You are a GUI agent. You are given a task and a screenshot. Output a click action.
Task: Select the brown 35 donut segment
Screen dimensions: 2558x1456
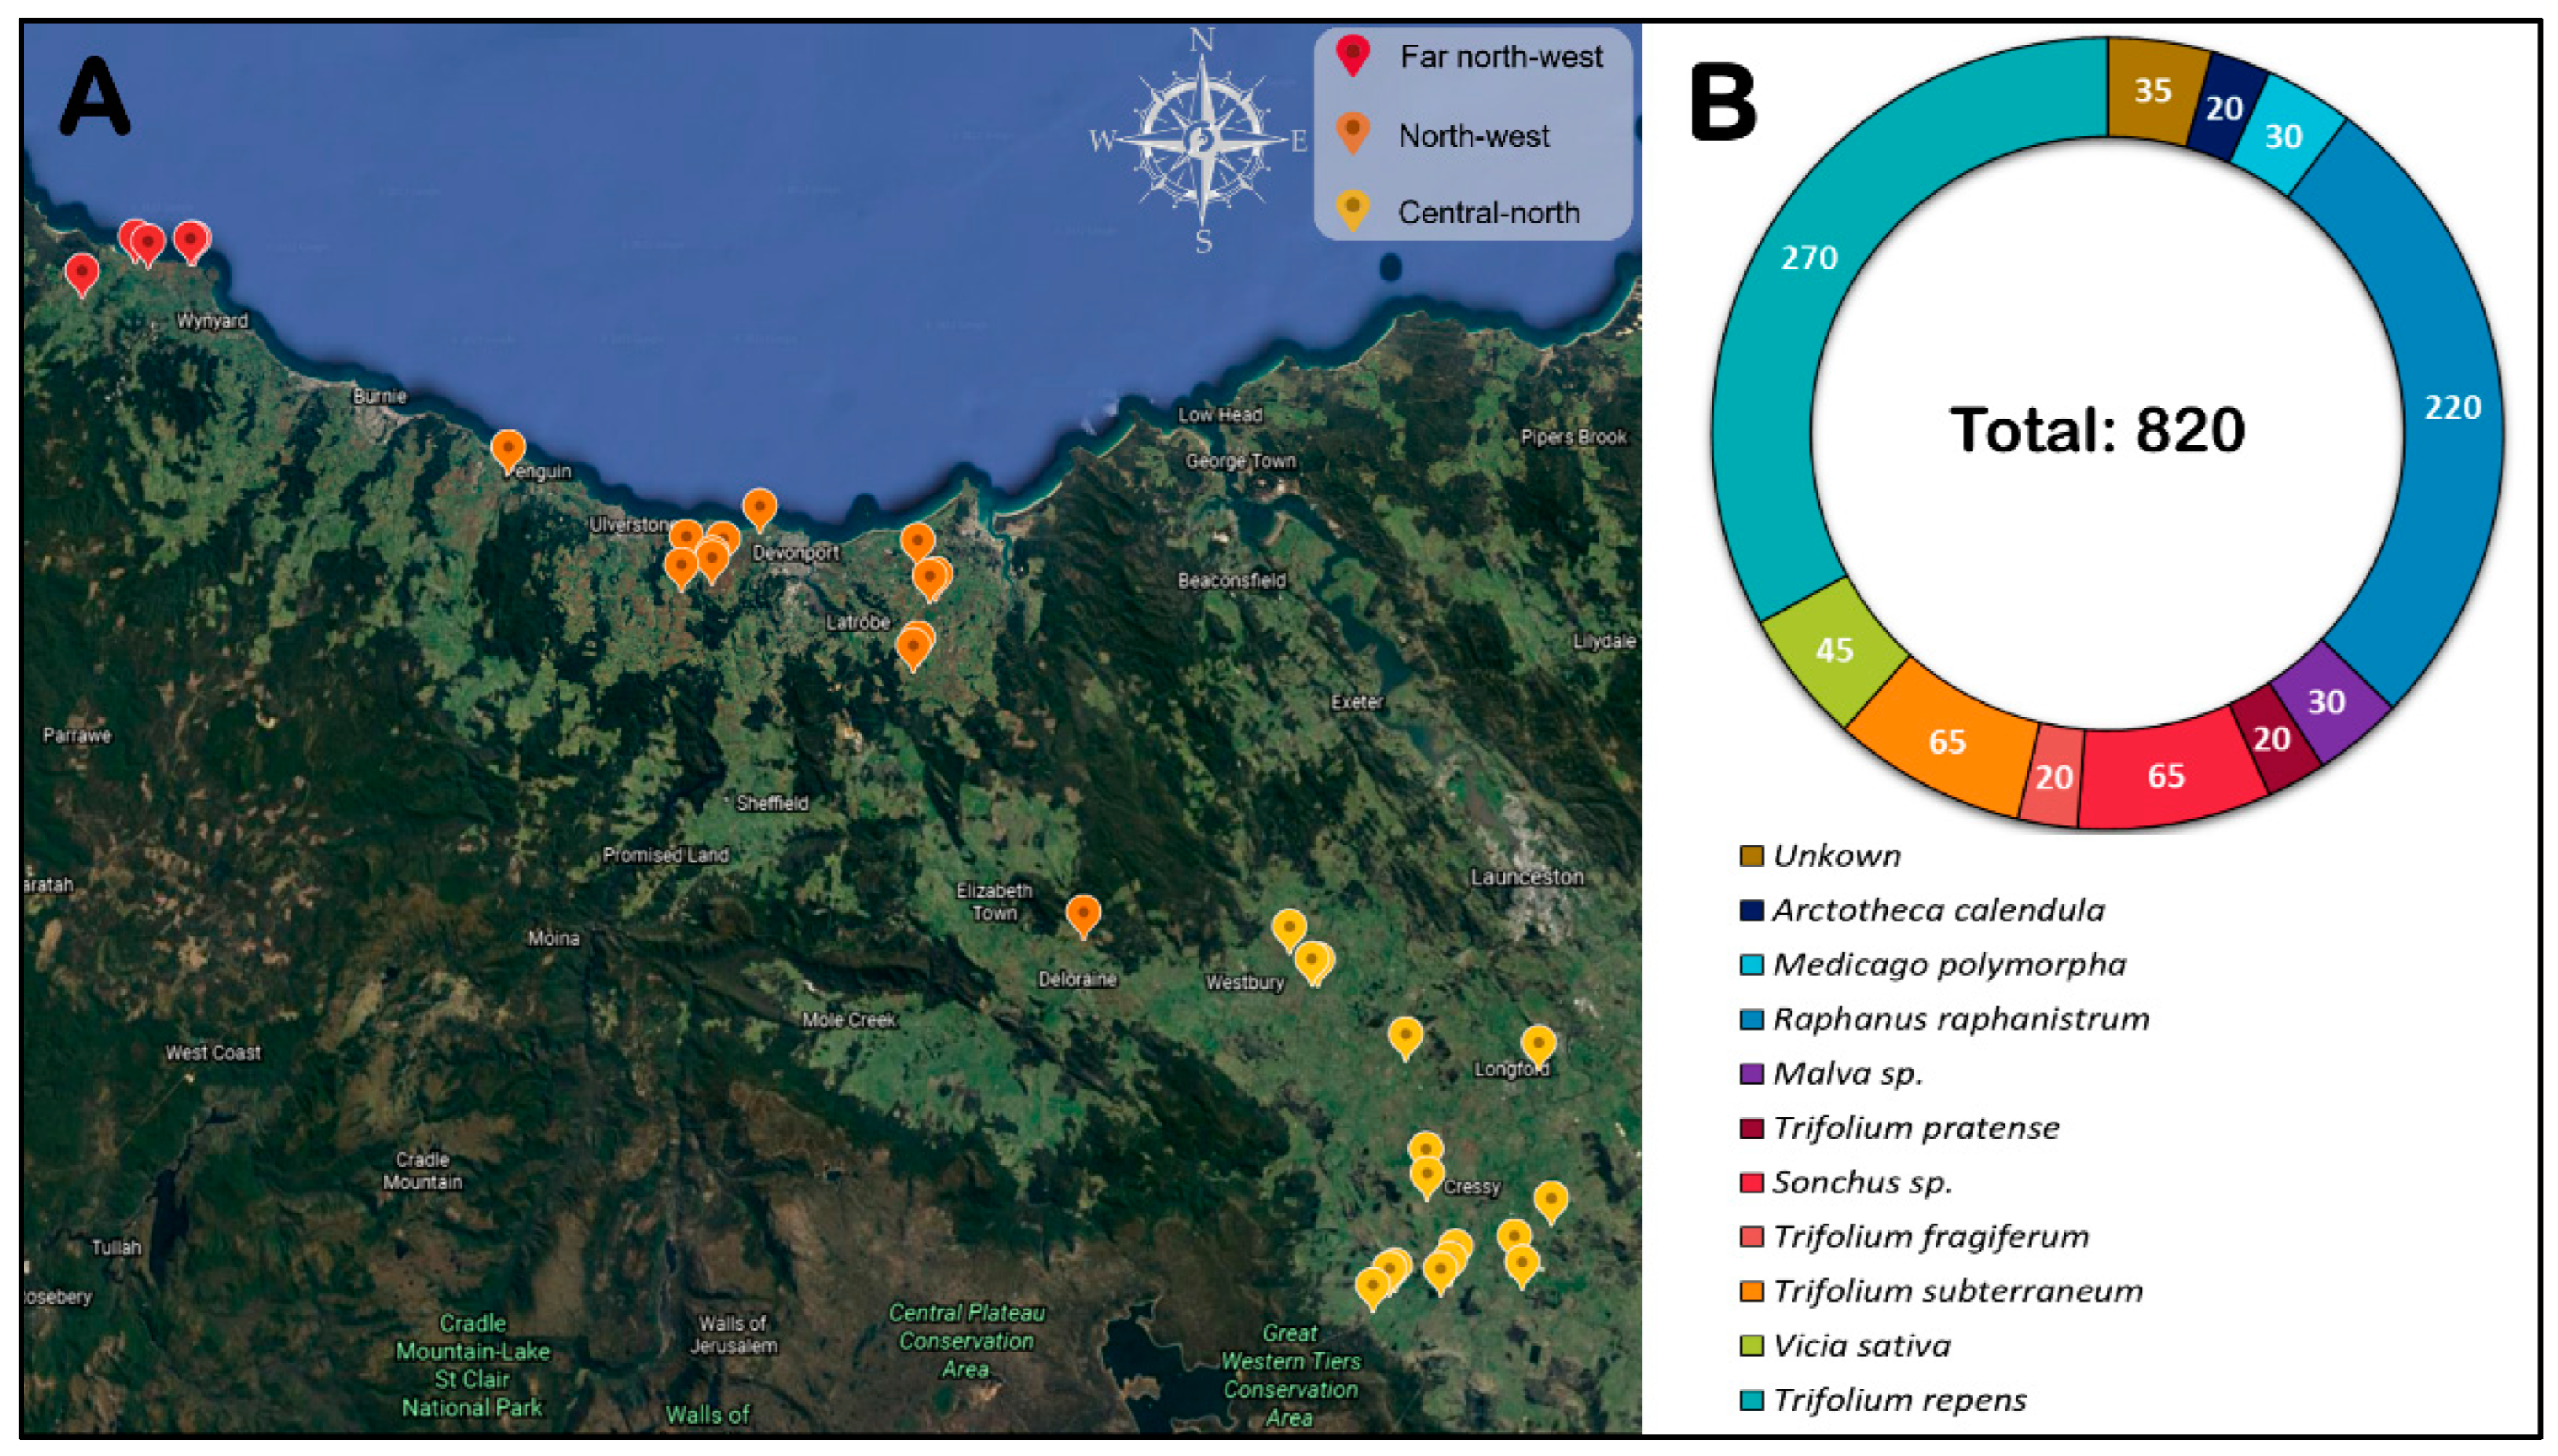pos(2154,90)
